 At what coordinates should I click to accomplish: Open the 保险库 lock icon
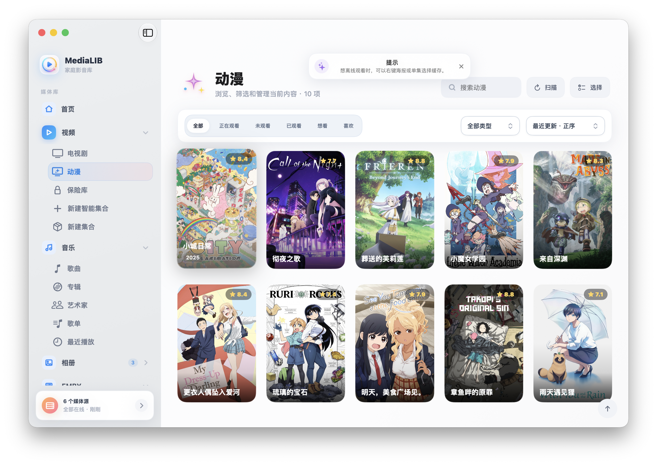58,190
